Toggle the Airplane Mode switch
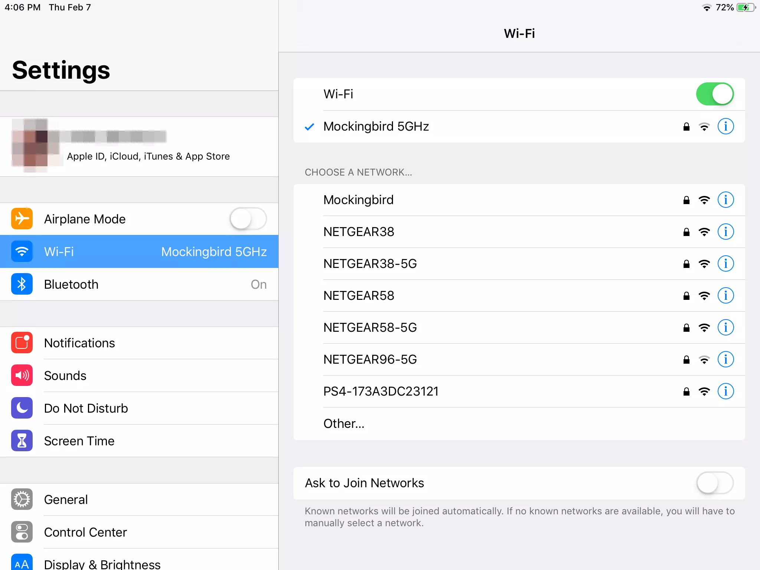This screenshot has height=570, width=760. (x=248, y=219)
